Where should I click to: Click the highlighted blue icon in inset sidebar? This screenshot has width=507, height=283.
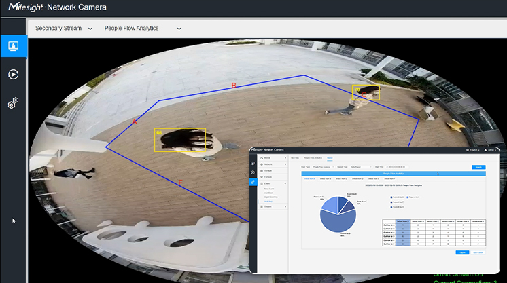(253, 183)
